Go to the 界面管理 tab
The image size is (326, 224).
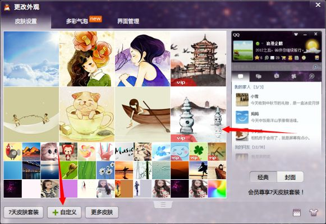click(128, 21)
